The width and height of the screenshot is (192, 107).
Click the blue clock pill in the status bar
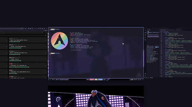100,80
